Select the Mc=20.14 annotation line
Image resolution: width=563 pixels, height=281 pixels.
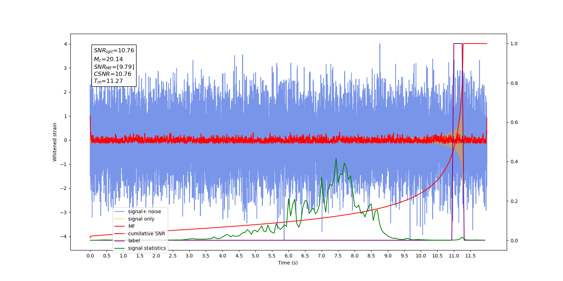point(108,59)
